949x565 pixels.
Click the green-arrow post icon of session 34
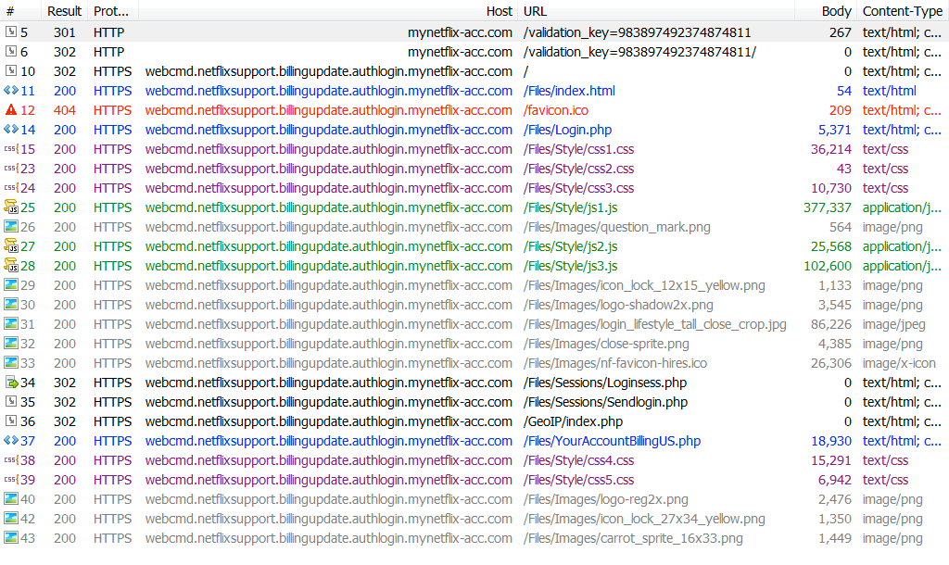pos(11,382)
